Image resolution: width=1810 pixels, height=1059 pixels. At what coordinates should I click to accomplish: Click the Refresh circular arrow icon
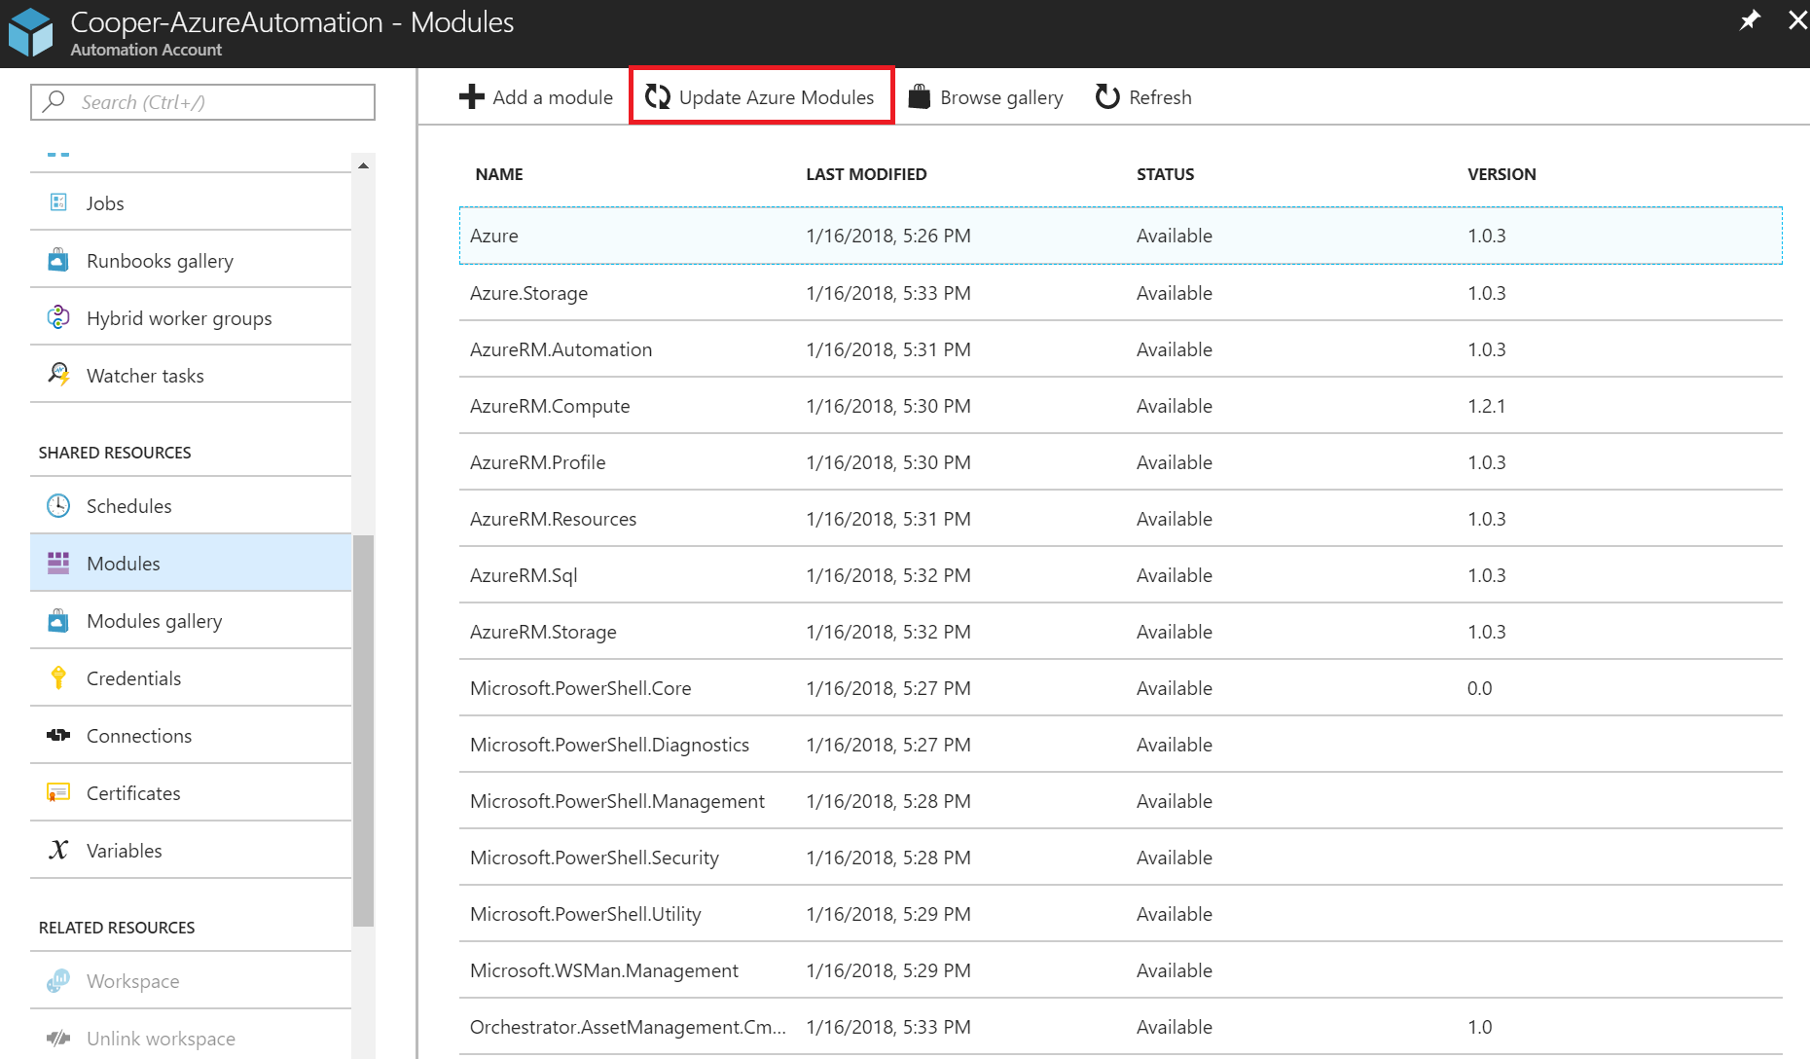(x=1107, y=96)
